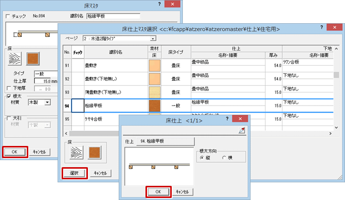Screen dimensions: 345x200
Task: Click the help question mark in 床仕上 dialog
Action: [x=227, y=119]
